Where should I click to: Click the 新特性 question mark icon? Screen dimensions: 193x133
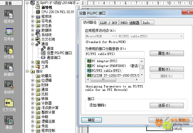tap(38, 7)
